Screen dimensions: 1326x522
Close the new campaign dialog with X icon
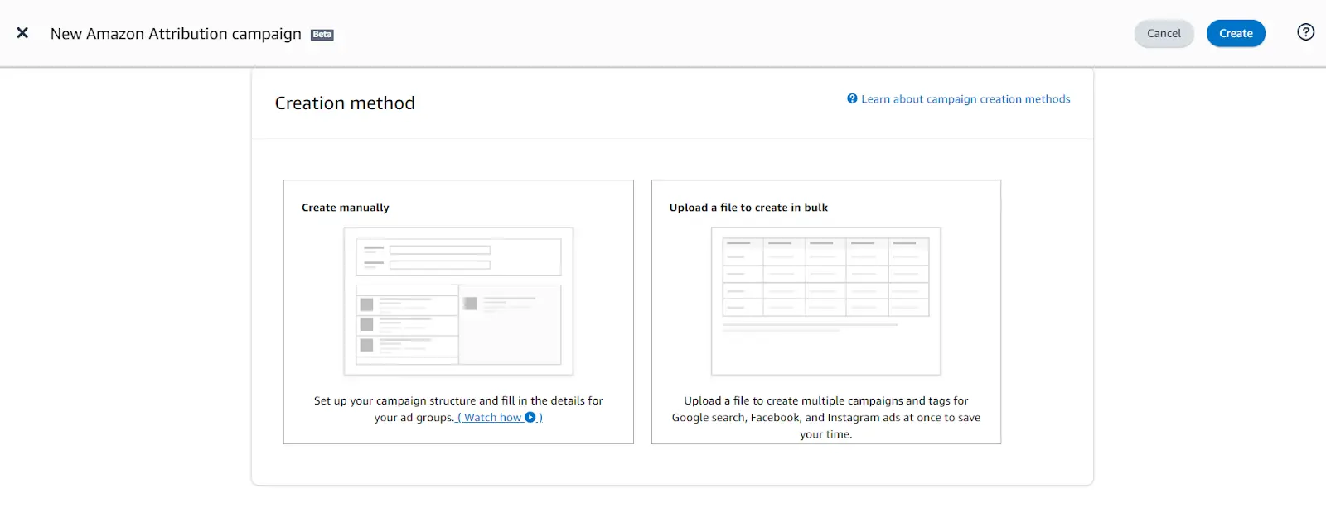(x=22, y=33)
